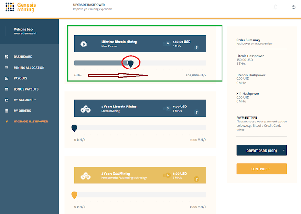
Task: Open Credit Card (USD) payment dropdown
Action: [261, 150]
